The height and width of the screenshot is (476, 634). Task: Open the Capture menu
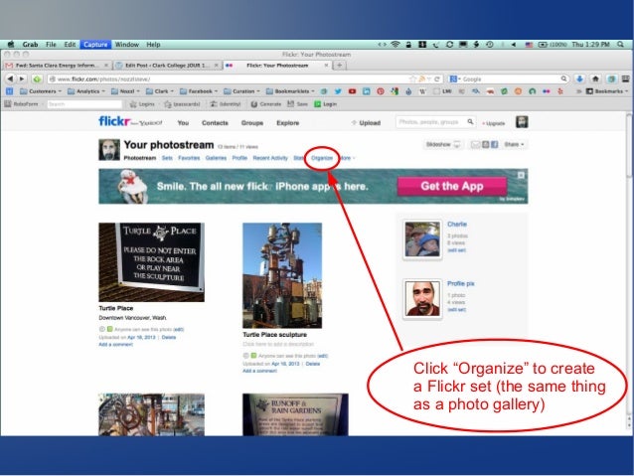(x=95, y=45)
